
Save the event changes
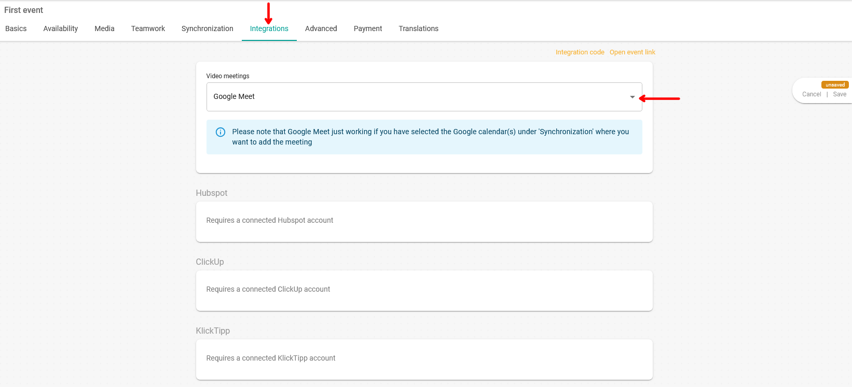tap(840, 94)
